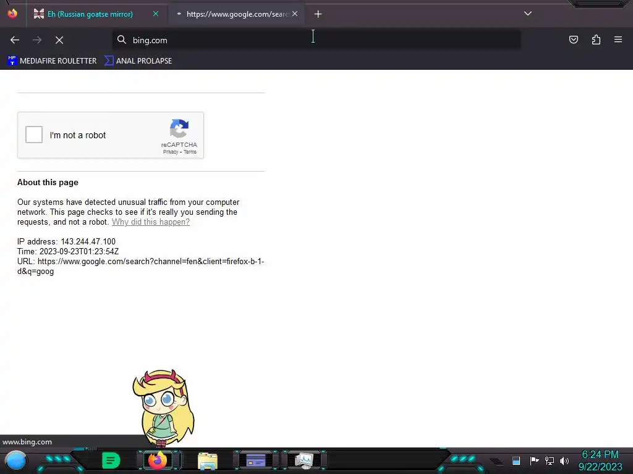Click the search magnifier in address bar

click(122, 39)
